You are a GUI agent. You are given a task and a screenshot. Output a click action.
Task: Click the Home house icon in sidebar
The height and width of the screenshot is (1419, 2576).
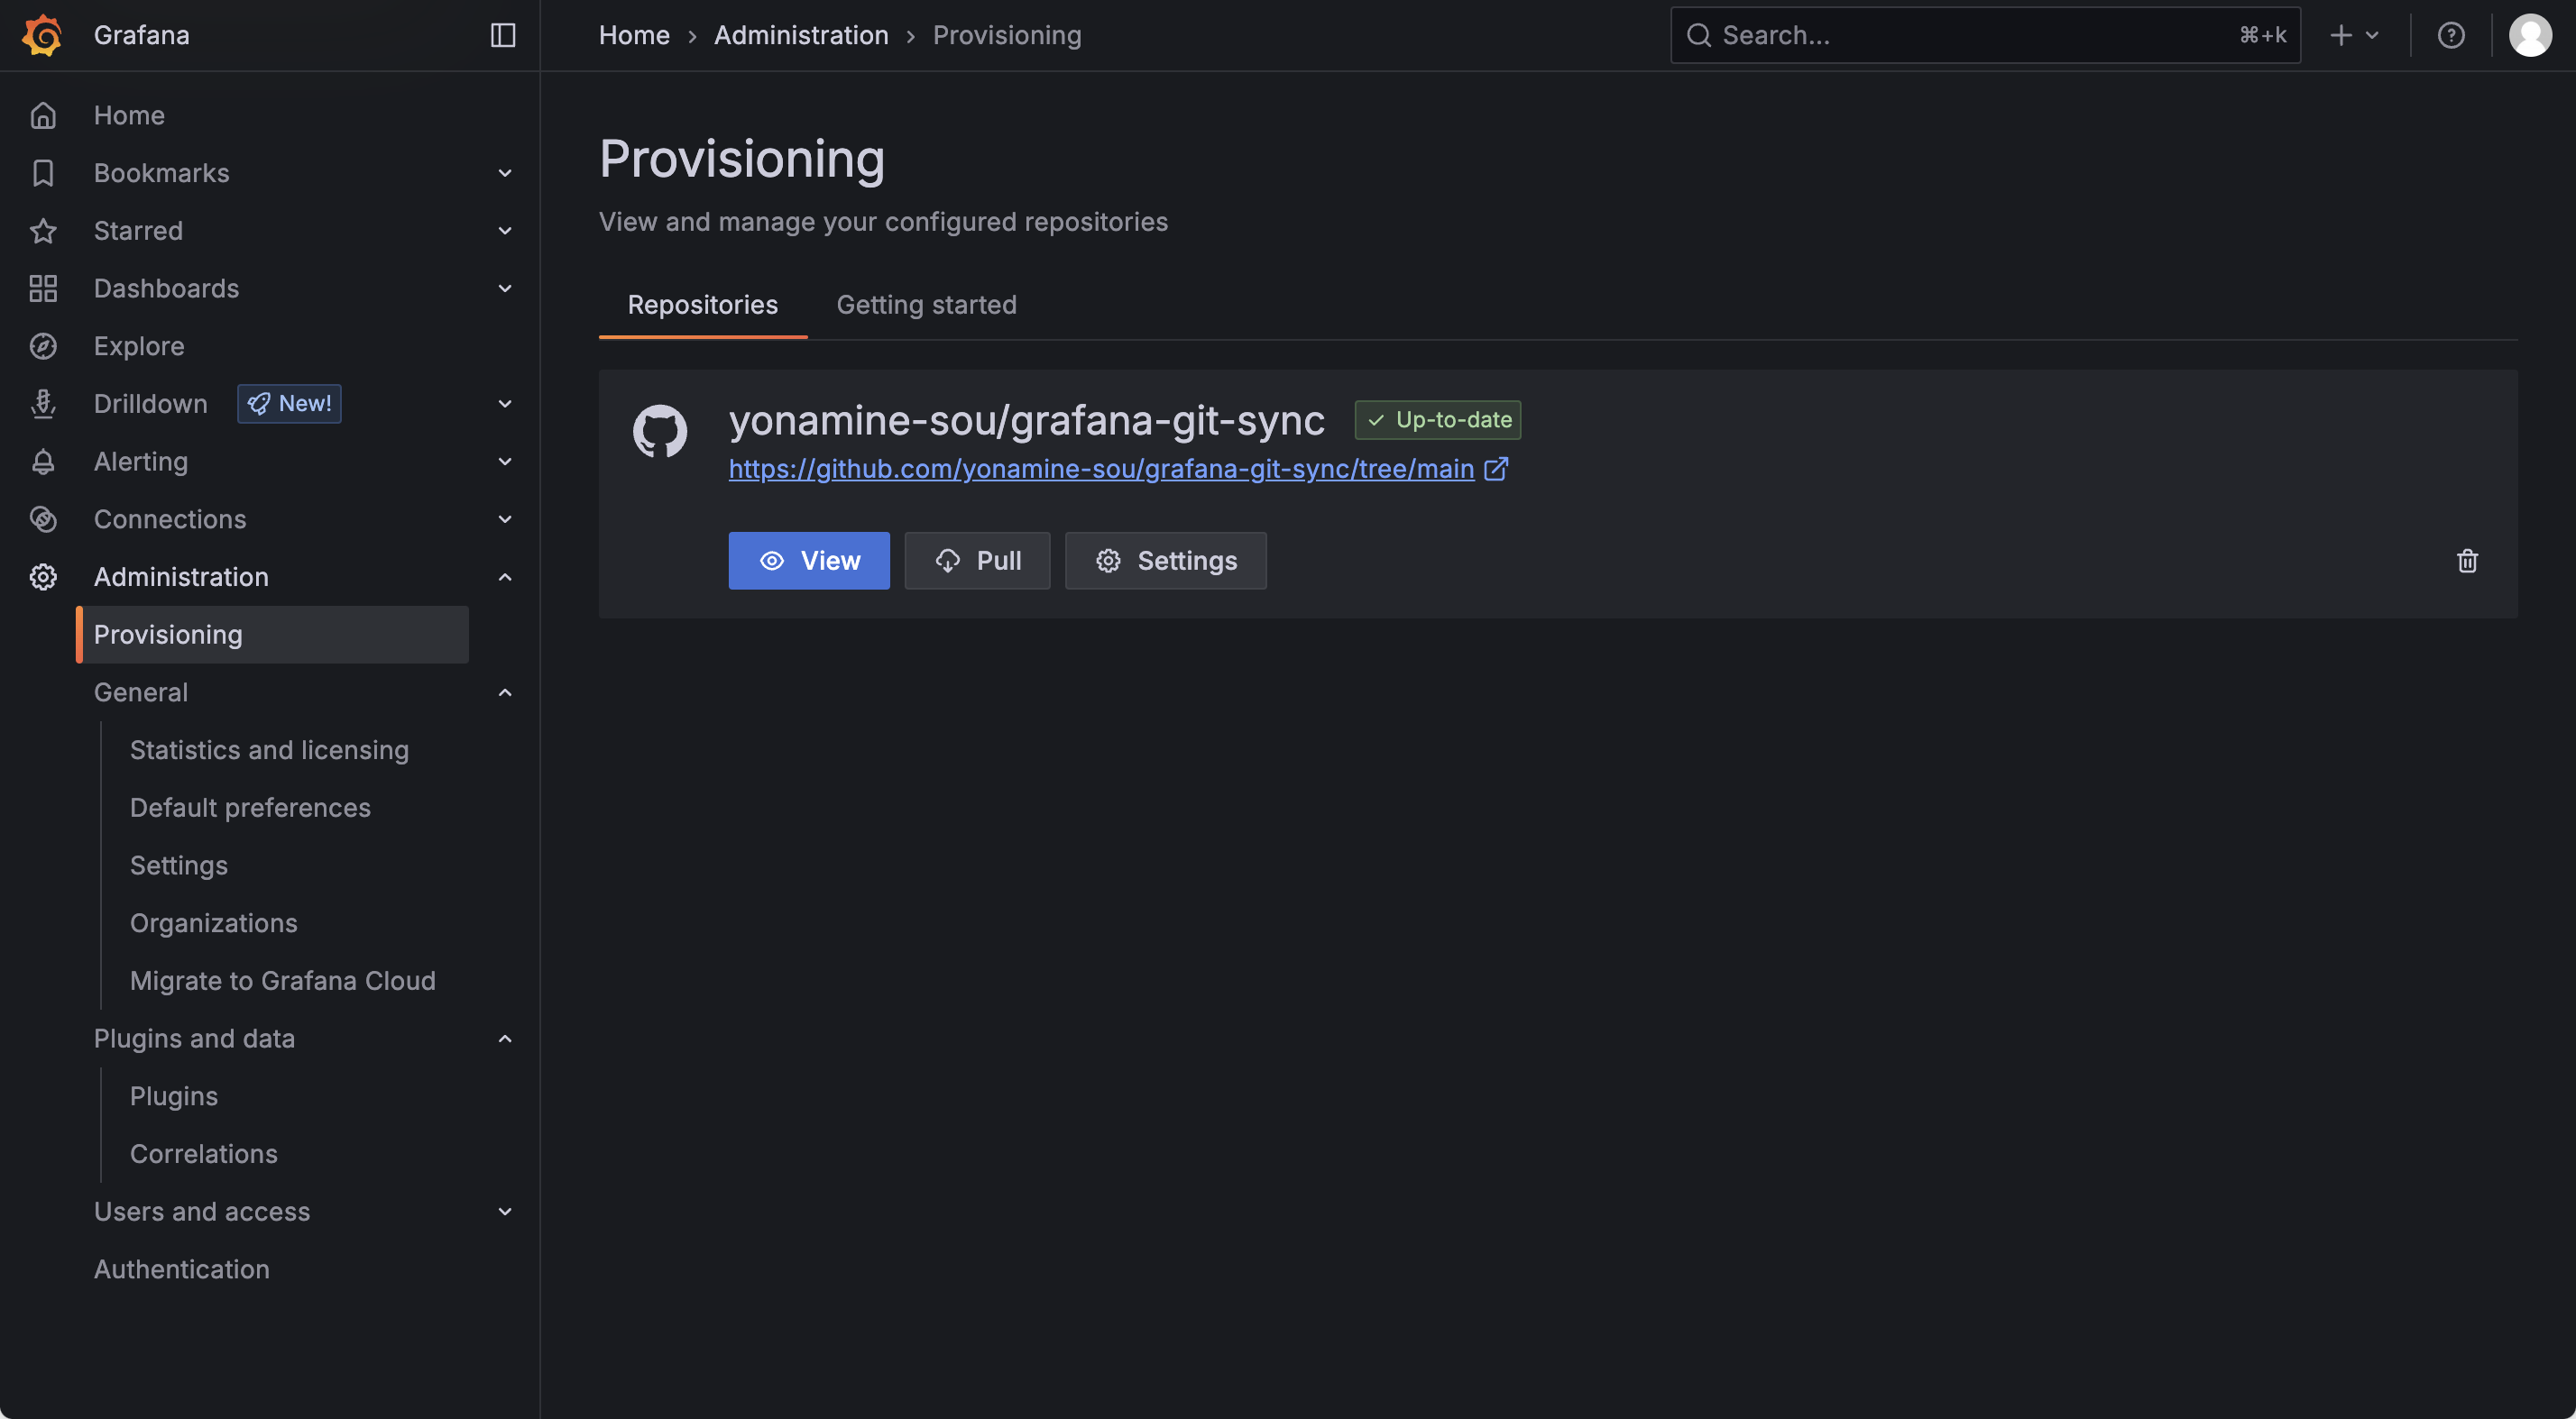[43, 114]
